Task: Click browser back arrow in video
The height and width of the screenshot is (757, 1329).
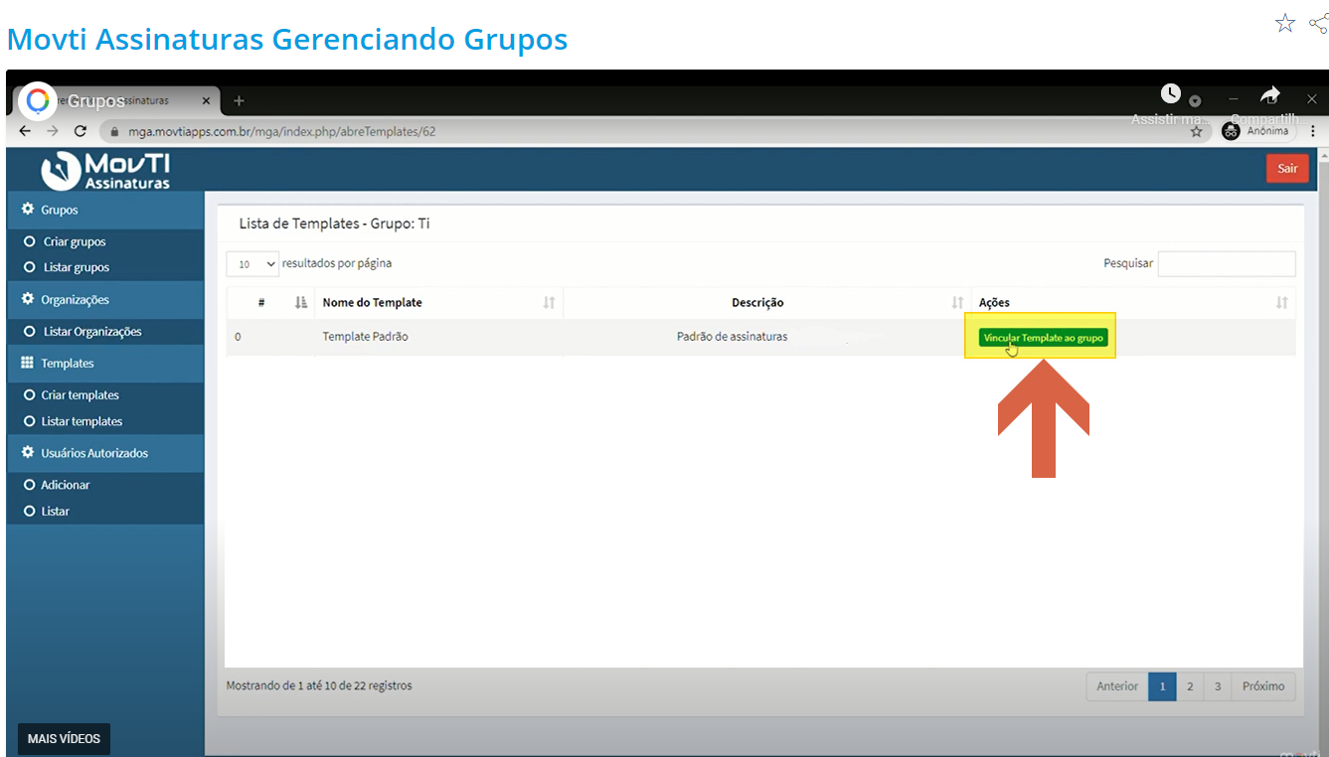Action: pos(25,131)
